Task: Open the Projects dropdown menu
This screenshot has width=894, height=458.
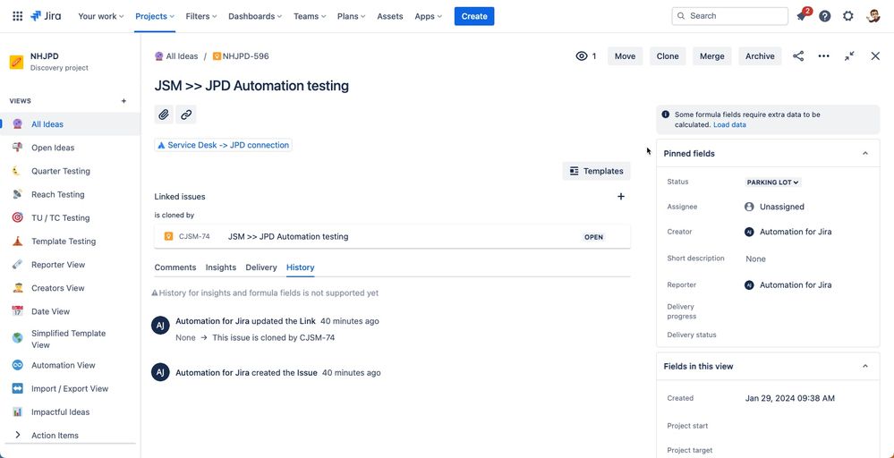Action: tap(155, 16)
